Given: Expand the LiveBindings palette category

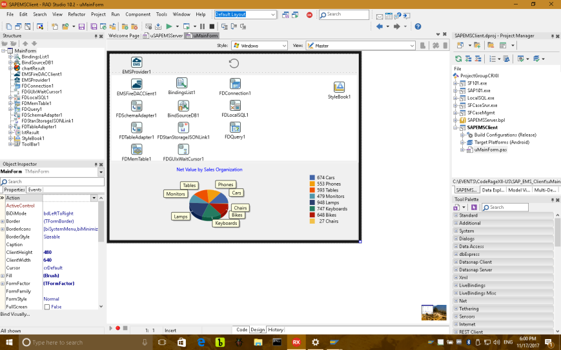Looking at the screenshot, I should (456, 286).
